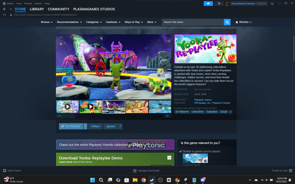This screenshot has height=184, width=295.
Task: Open Playtonic Games developer link
Action: 203,100
